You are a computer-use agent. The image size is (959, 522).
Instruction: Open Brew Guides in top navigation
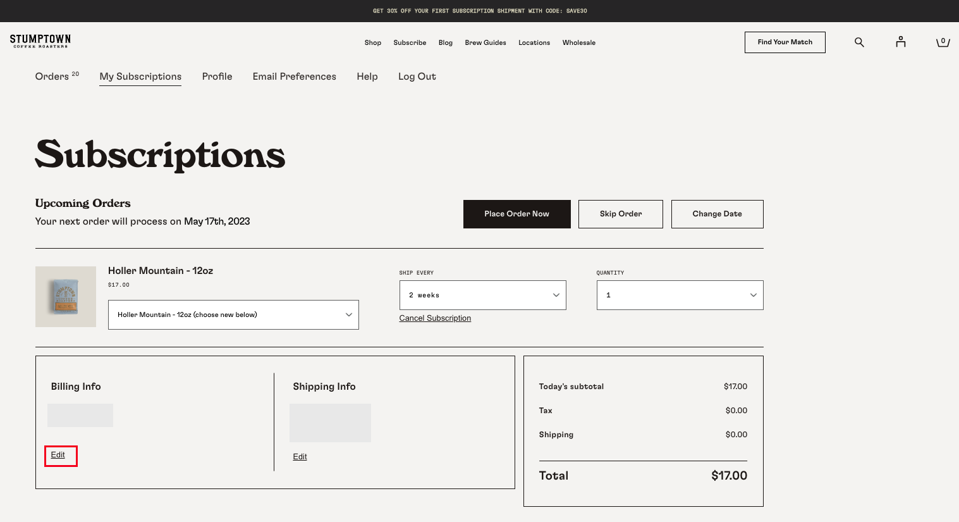(x=486, y=43)
